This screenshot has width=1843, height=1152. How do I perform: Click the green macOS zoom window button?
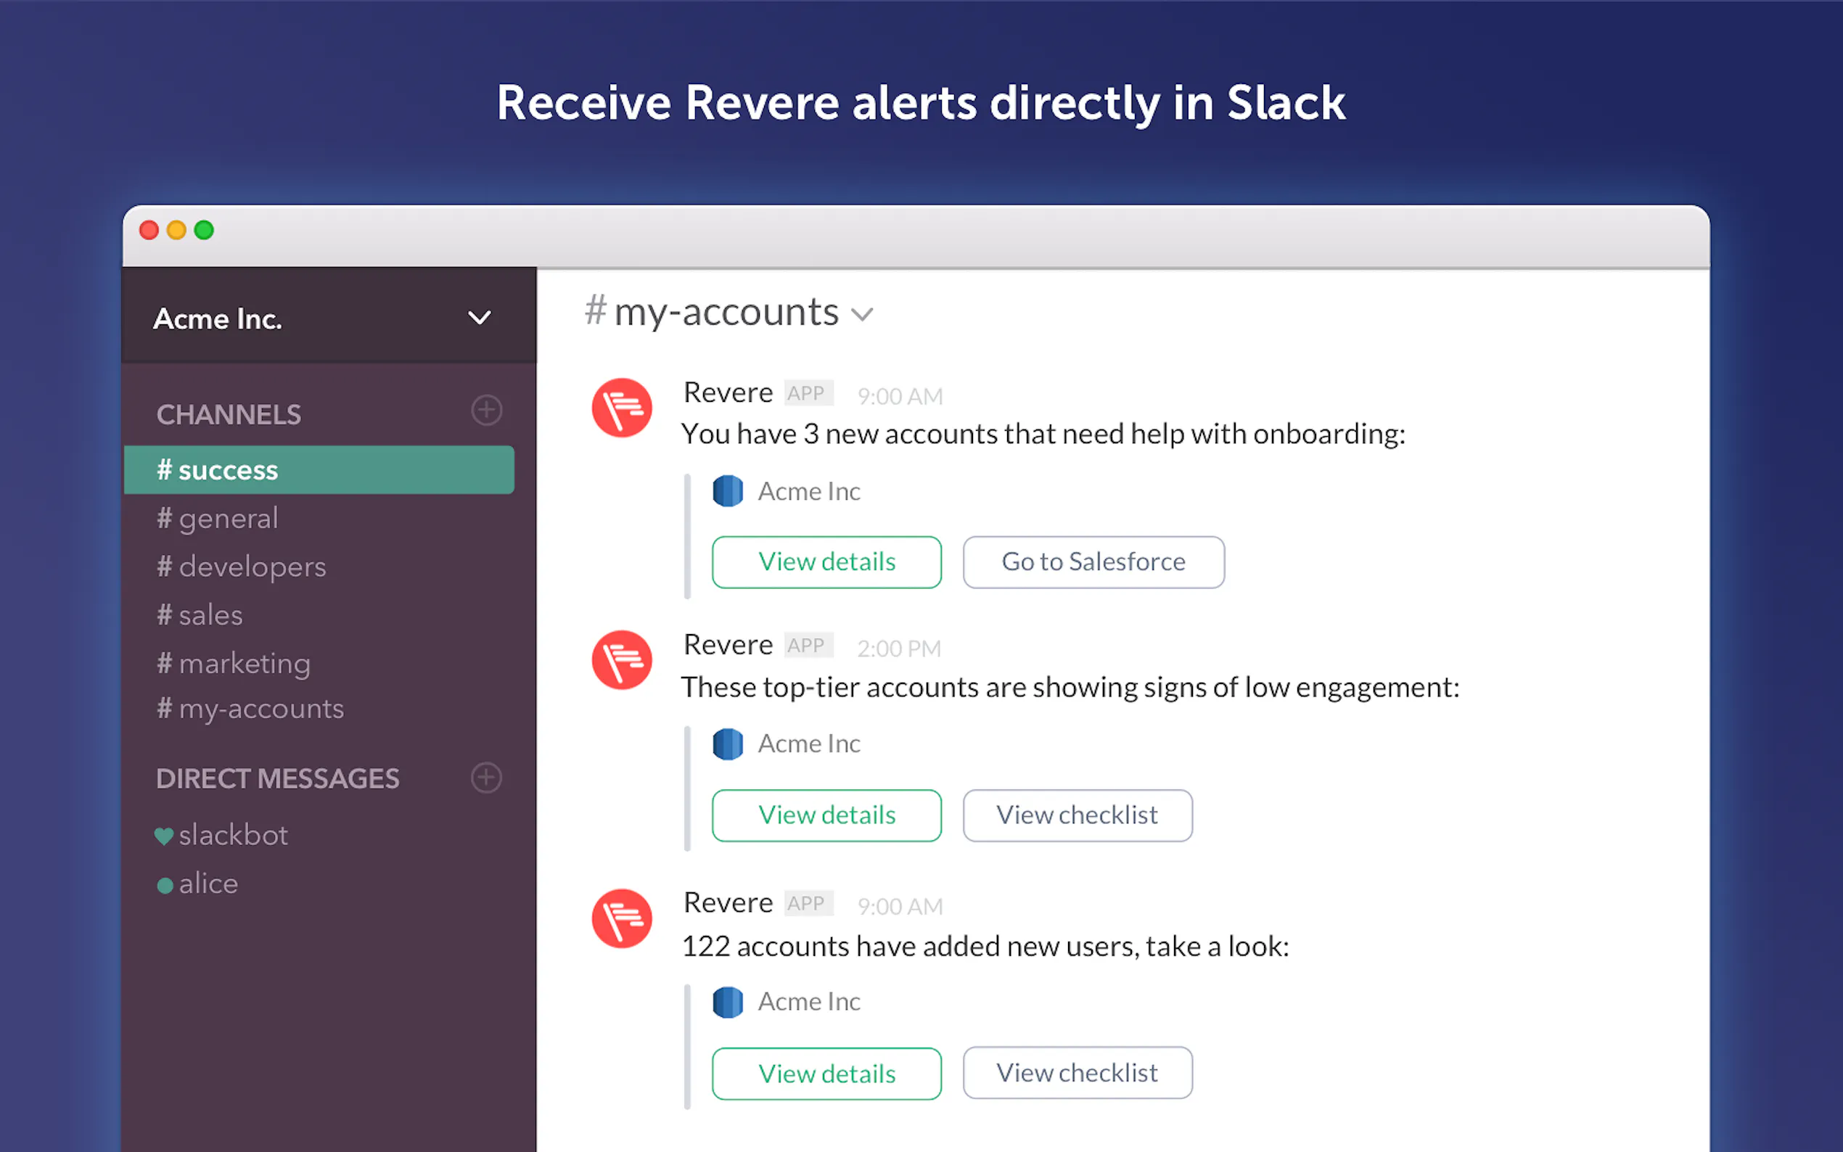(x=204, y=230)
